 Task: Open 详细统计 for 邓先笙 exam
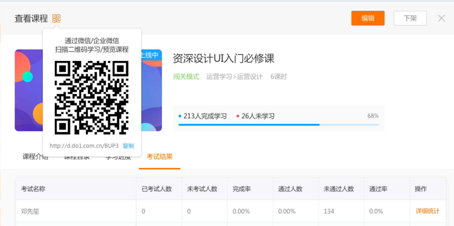[x=427, y=211]
